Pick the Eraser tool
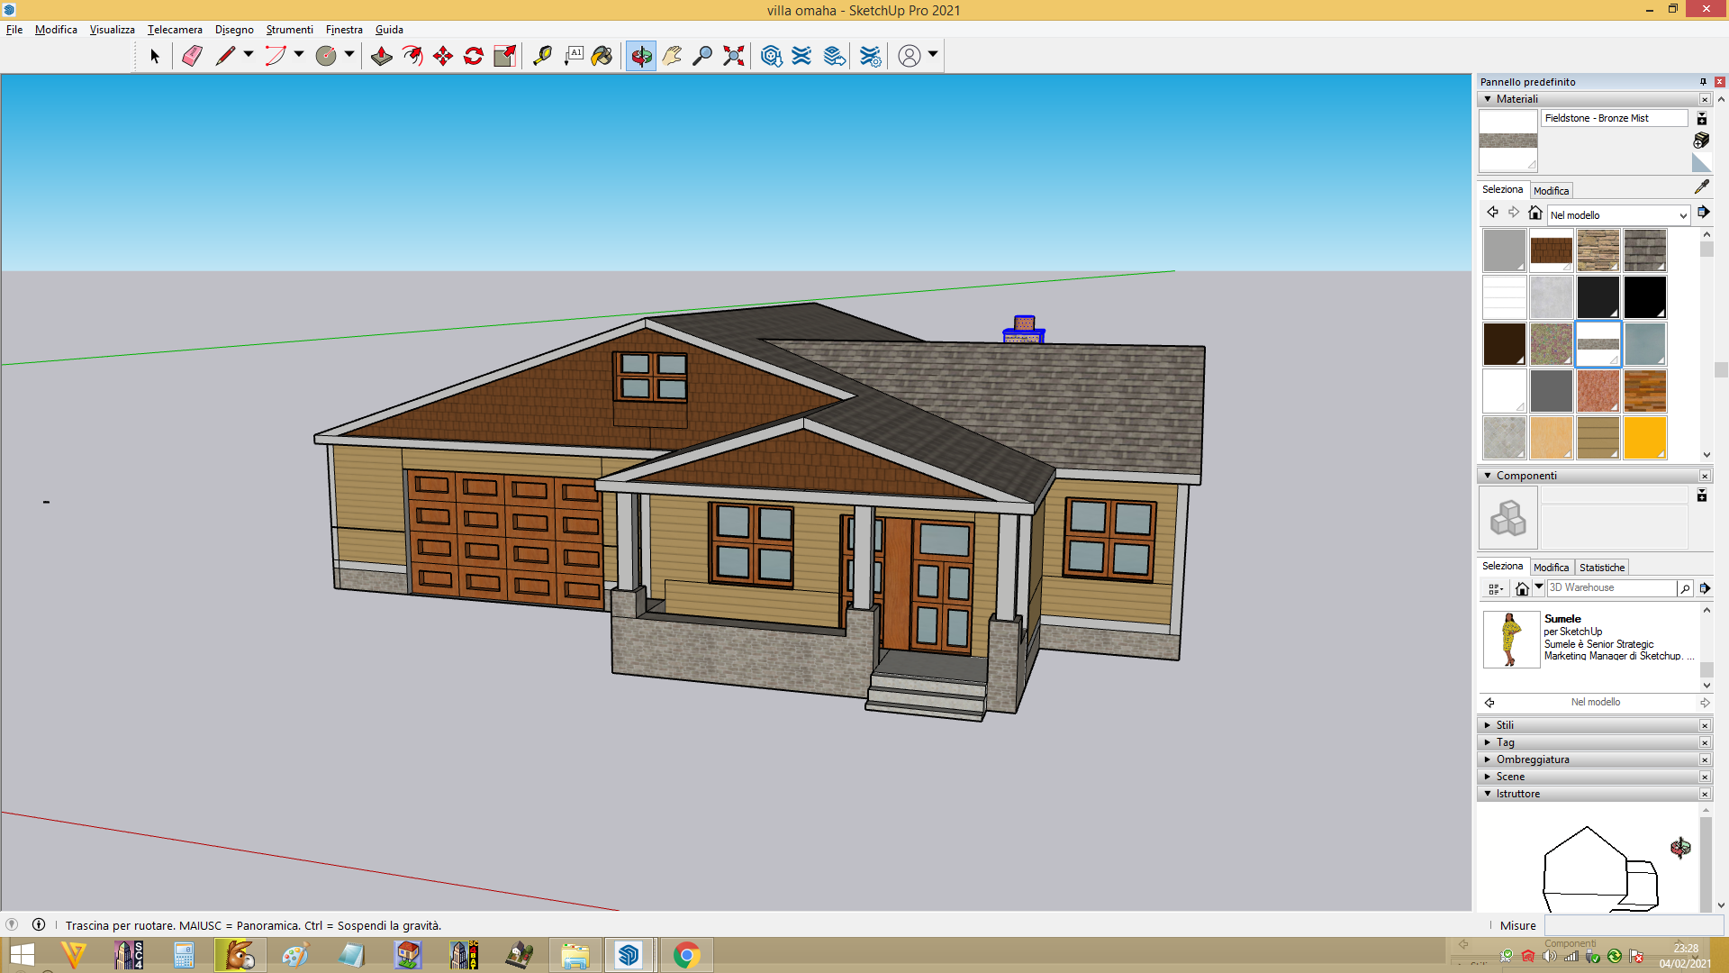This screenshot has height=973, width=1729. pos(192,56)
